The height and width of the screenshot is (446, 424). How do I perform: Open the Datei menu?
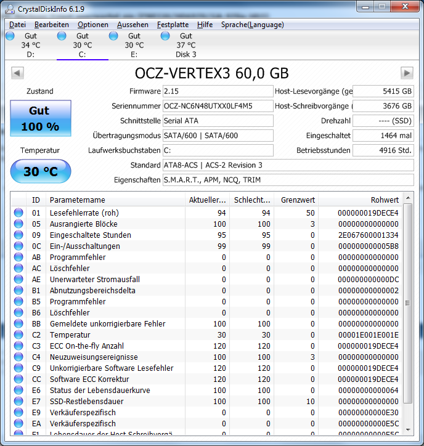[17, 25]
